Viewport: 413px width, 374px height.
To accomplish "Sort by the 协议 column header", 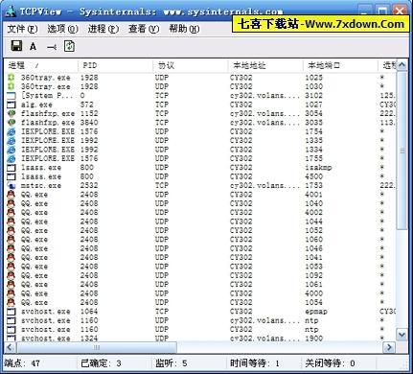I will tap(190, 65).
